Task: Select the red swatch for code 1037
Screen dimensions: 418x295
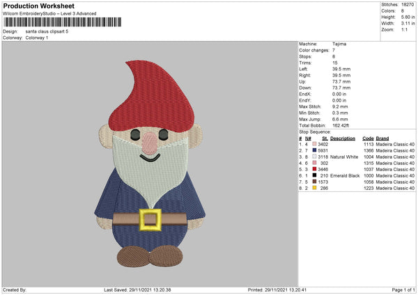Action: pyautogui.click(x=315, y=169)
